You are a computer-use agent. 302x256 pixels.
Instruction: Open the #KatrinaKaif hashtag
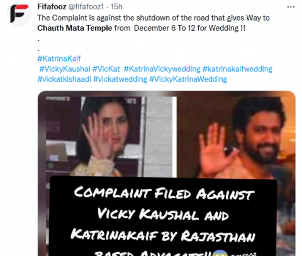coord(59,58)
